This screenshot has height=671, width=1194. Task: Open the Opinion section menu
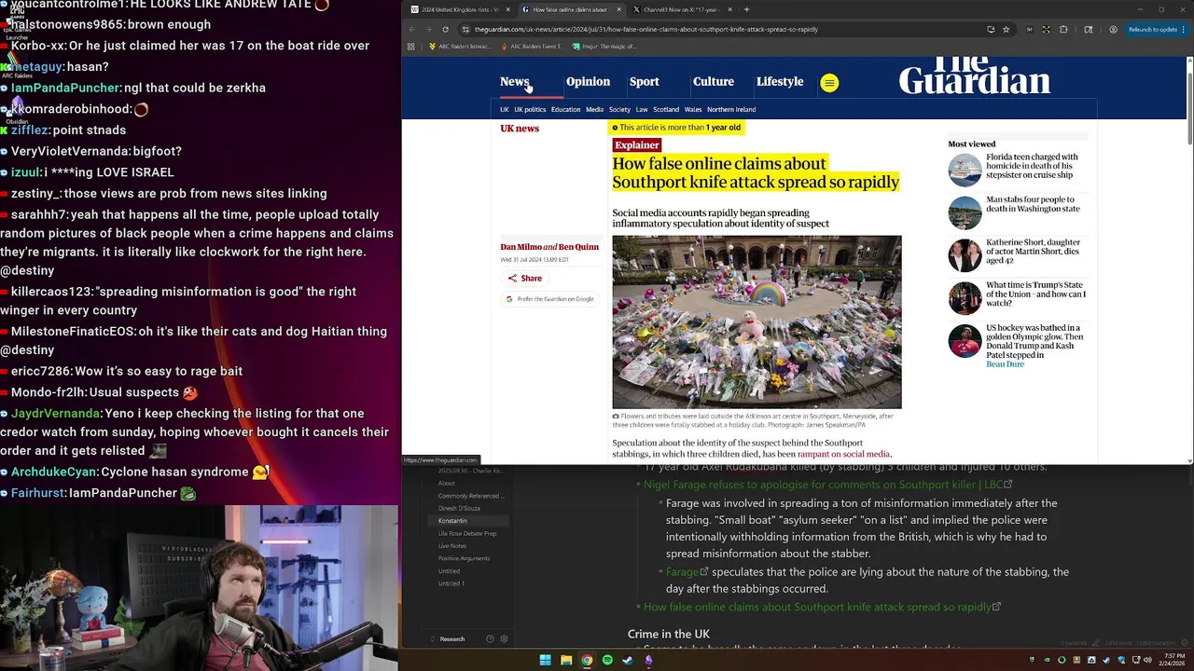pyautogui.click(x=588, y=82)
